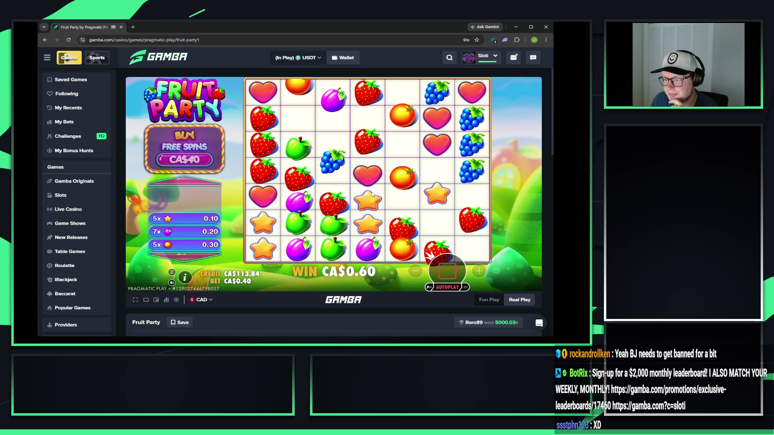Go to Blackjack category
Screen dimensions: 774x435
[x=77, y=280]
